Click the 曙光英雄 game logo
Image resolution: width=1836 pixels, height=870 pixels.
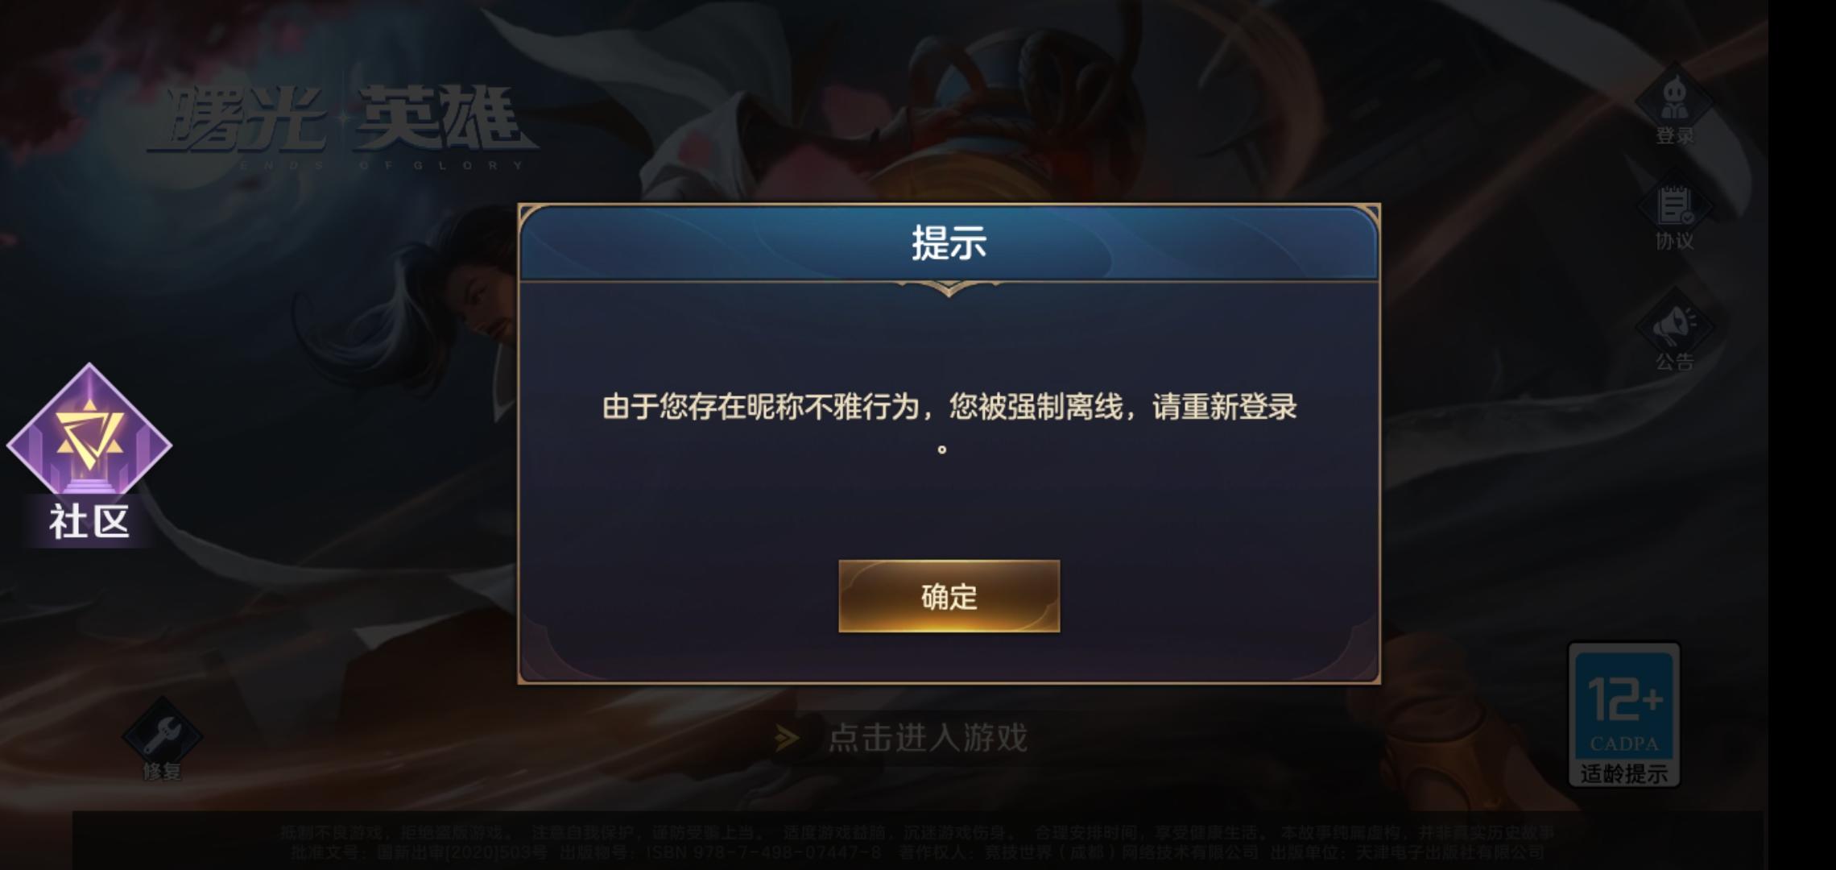(x=343, y=119)
